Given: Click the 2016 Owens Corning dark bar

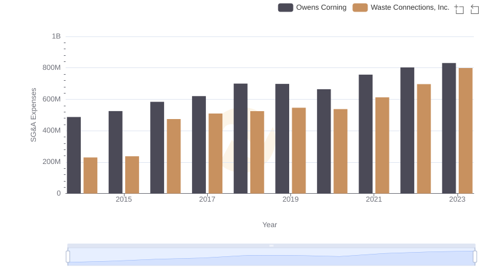Looking at the screenshot, I should click(157, 148).
